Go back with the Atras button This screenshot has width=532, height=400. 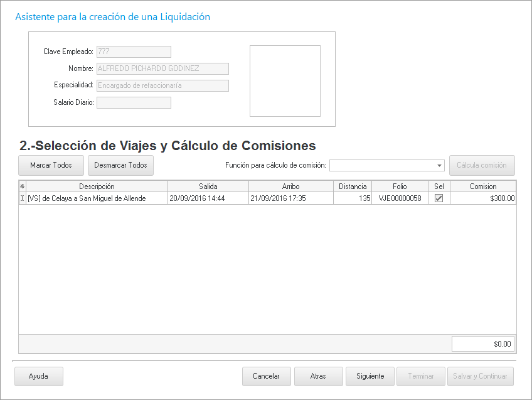pyautogui.click(x=318, y=376)
